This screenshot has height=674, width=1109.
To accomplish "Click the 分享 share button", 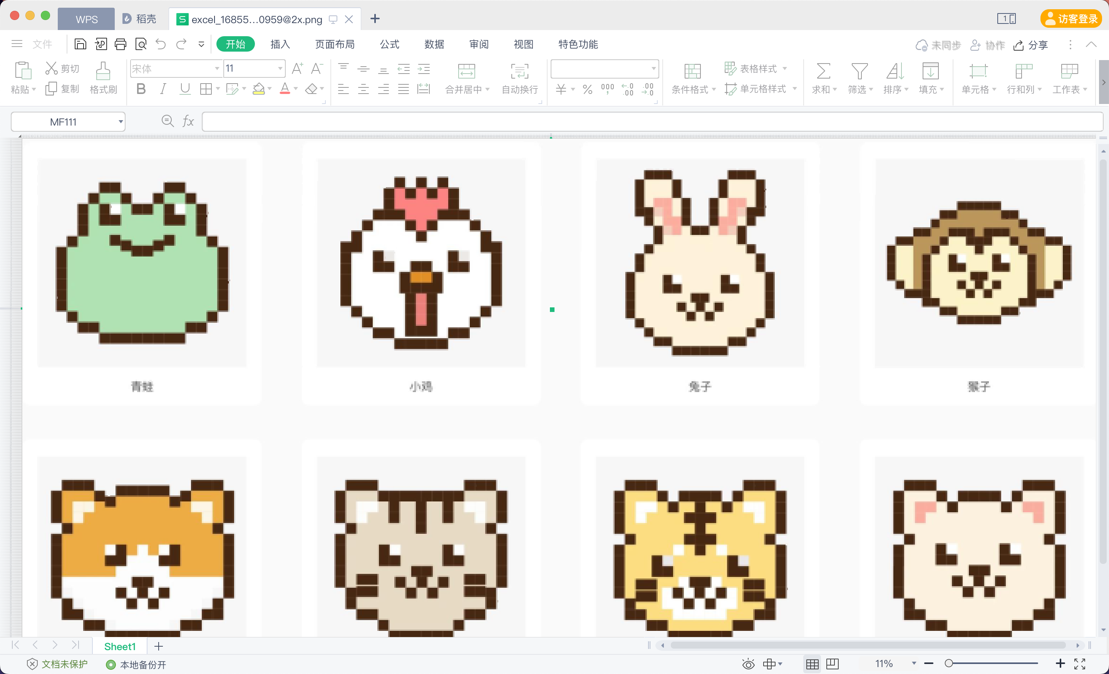I will [x=1031, y=45].
